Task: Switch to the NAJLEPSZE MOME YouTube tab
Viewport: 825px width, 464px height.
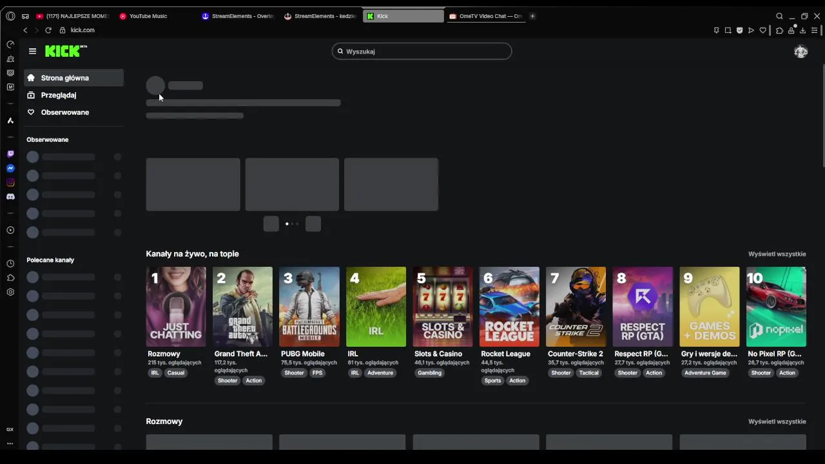Action: [73, 16]
